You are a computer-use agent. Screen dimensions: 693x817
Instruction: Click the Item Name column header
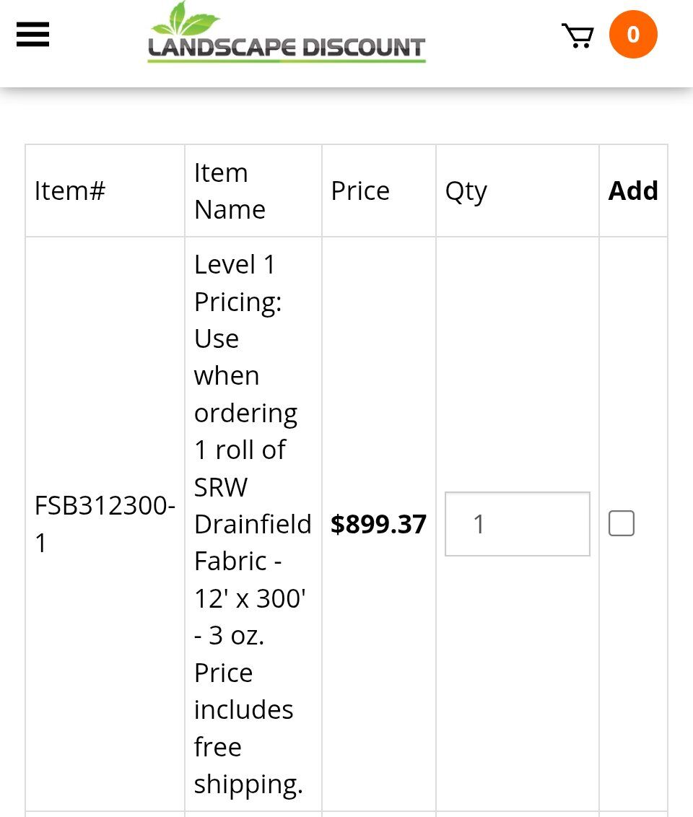point(230,191)
